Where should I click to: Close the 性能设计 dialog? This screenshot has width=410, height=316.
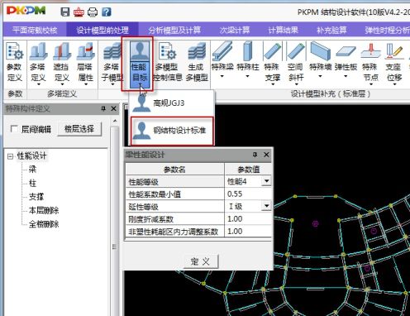(266, 155)
